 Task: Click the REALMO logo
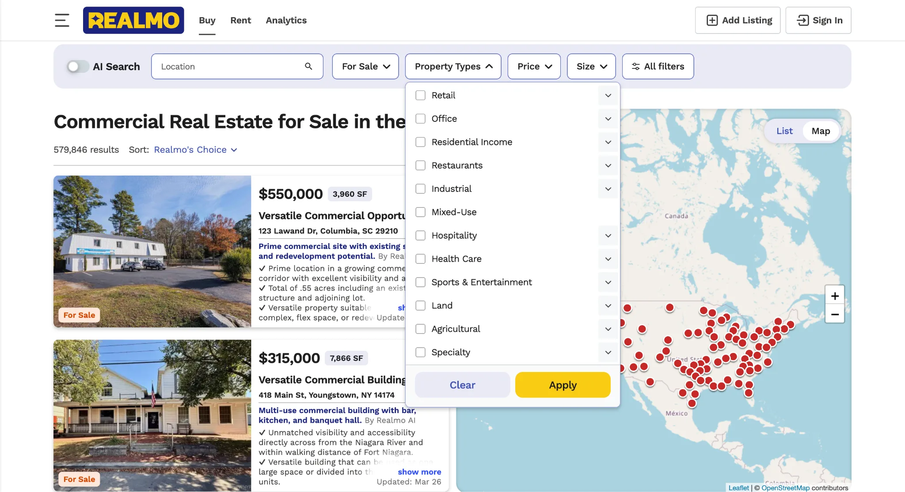tap(133, 20)
